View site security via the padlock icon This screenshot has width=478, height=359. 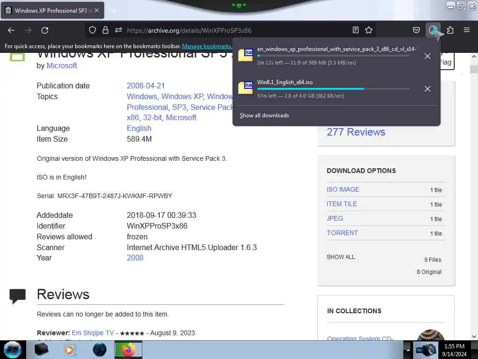(105, 30)
